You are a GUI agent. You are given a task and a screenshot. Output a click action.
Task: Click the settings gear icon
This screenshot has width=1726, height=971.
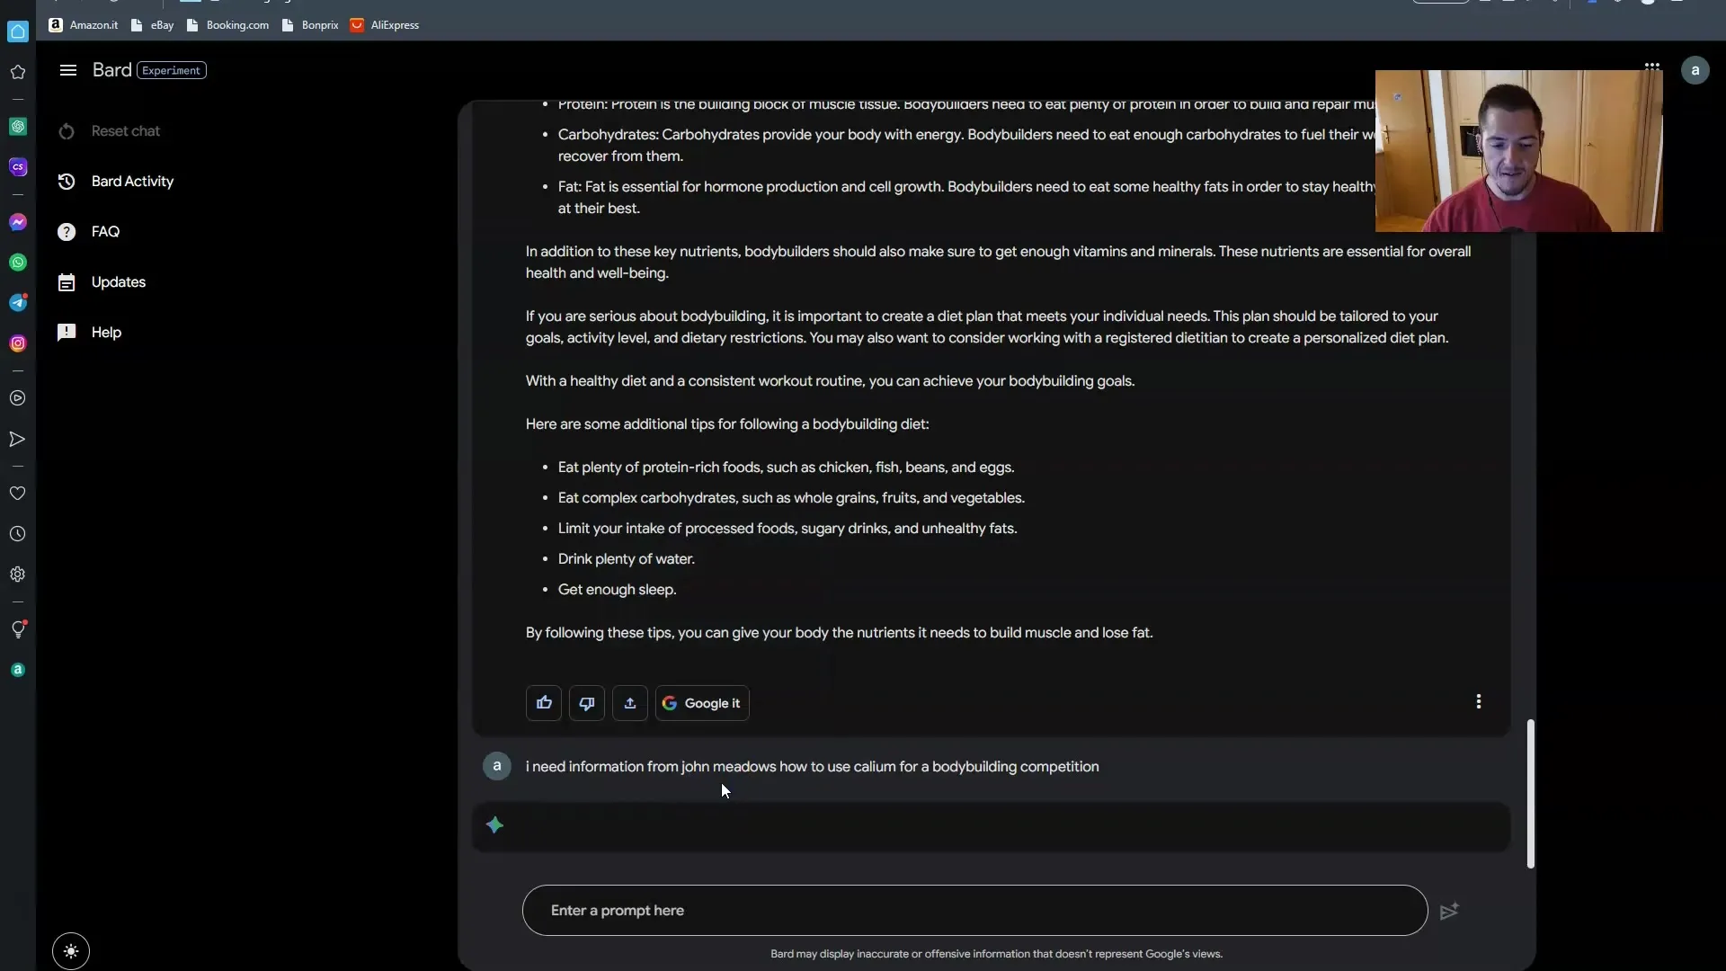(x=16, y=574)
